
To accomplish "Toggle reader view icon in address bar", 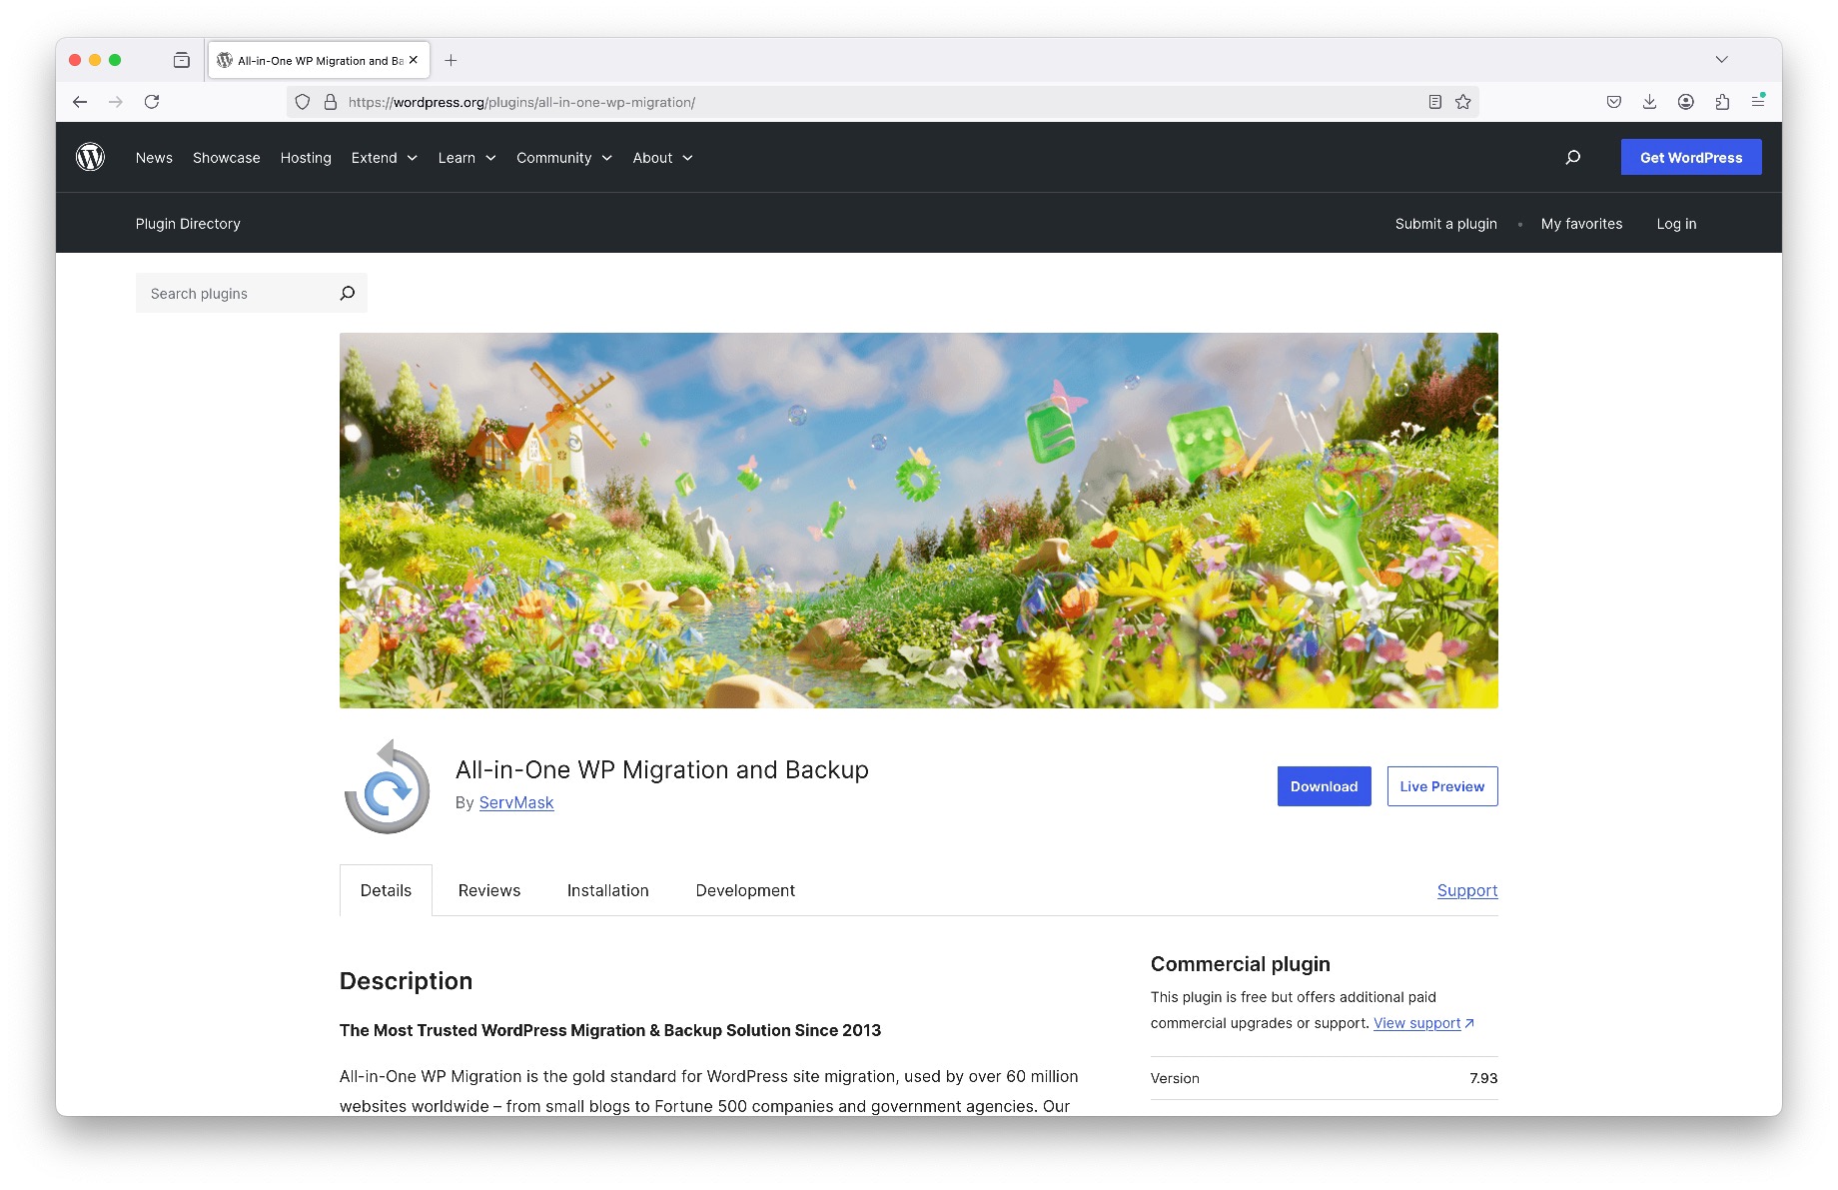I will pyautogui.click(x=1434, y=102).
